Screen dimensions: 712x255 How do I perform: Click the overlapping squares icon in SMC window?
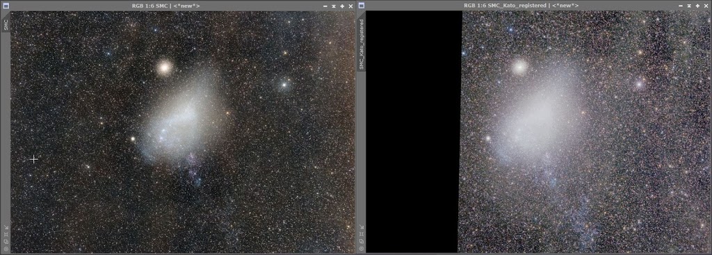coord(6,242)
